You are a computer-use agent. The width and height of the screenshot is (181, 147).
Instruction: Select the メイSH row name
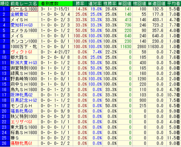19,20
